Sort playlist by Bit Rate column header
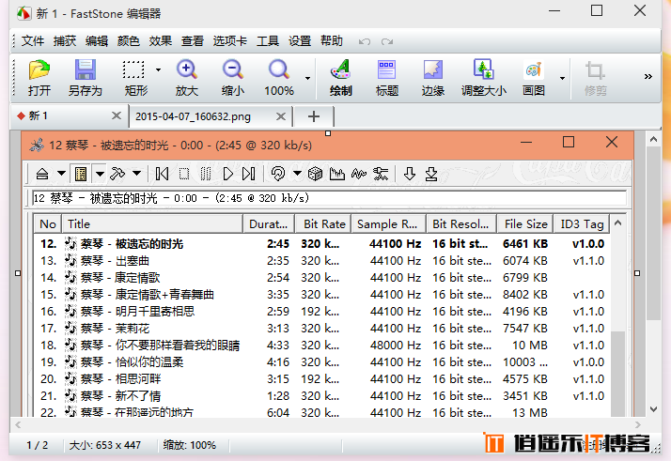Screen dimensions: 671x461 pos(323,223)
